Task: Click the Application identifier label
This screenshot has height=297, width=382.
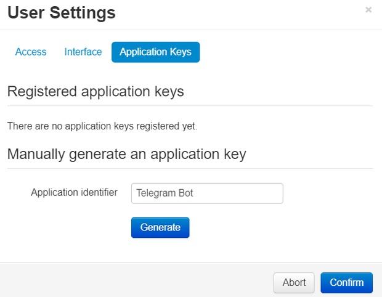Action: pos(74,193)
